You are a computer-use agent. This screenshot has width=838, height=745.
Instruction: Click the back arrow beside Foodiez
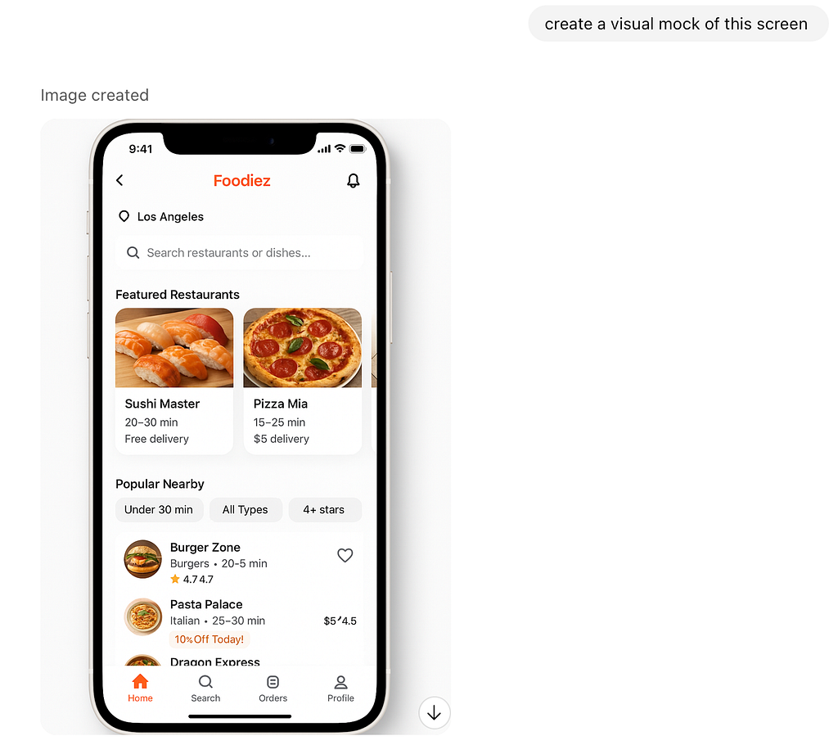(119, 180)
